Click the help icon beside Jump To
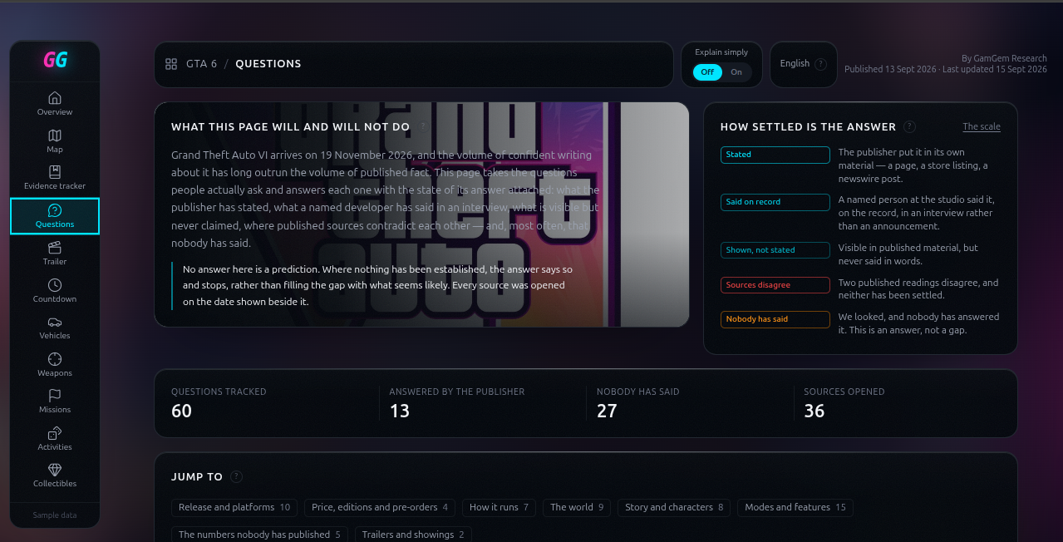The width and height of the screenshot is (1063, 542). (237, 476)
